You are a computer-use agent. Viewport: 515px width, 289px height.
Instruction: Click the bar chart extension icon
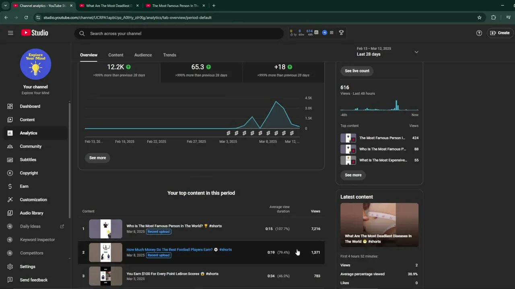pyautogui.click(x=316, y=33)
